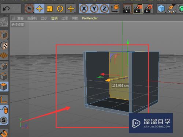The image size is (183, 137).
Task: Open the ProRender menu
Action: point(90,18)
